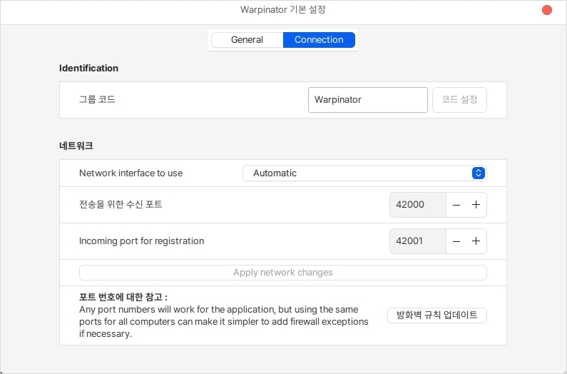Click minus on Incoming port for registration
Screen dimensions: 567x374
coord(456,241)
